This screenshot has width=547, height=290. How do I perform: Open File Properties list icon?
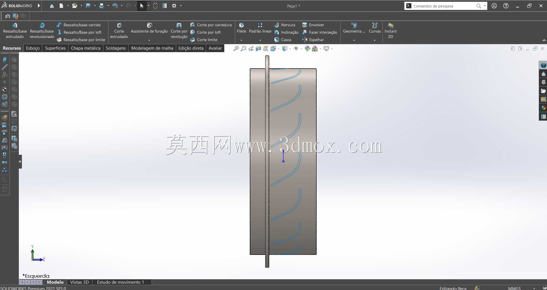point(165,6)
